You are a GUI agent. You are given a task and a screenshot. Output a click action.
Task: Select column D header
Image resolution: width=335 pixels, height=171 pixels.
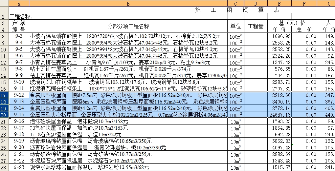pos(256,4)
